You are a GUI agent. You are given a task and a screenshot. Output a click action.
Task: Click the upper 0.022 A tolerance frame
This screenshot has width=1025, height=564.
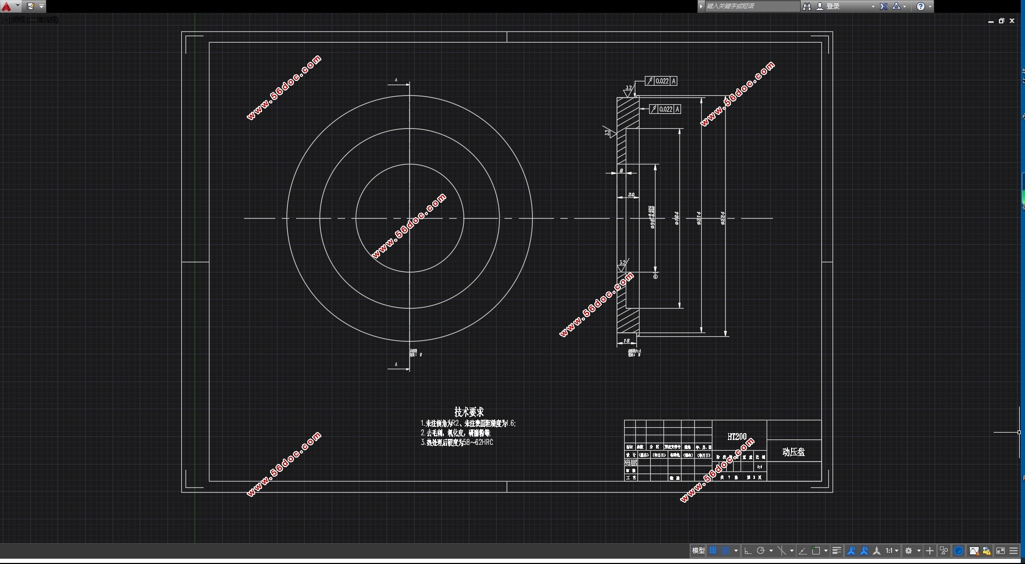[661, 81]
